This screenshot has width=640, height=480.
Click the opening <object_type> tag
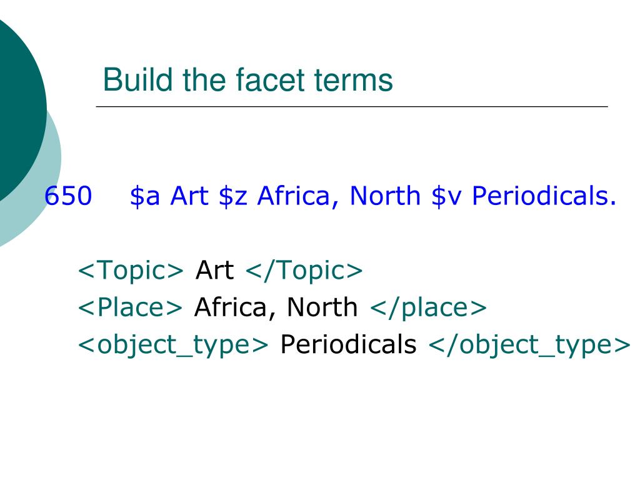click(x=173, y=345)
